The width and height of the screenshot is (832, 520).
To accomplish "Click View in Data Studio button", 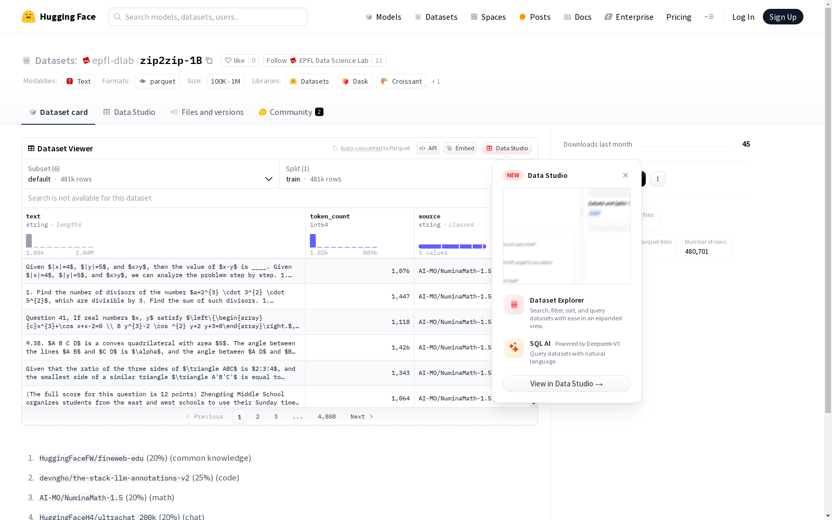I will pos(567,384).
